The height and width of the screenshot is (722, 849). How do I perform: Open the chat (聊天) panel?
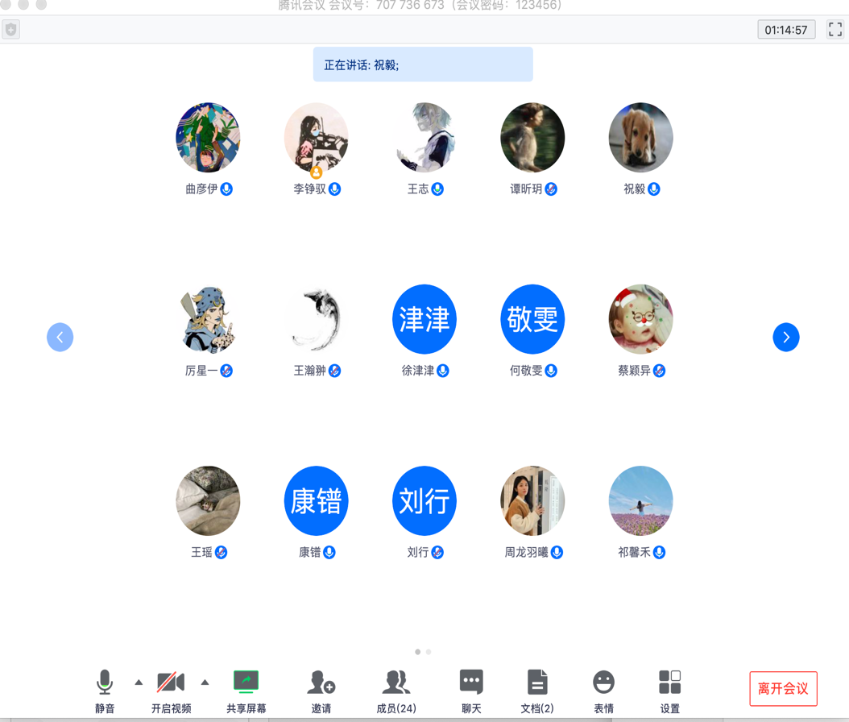471,683
